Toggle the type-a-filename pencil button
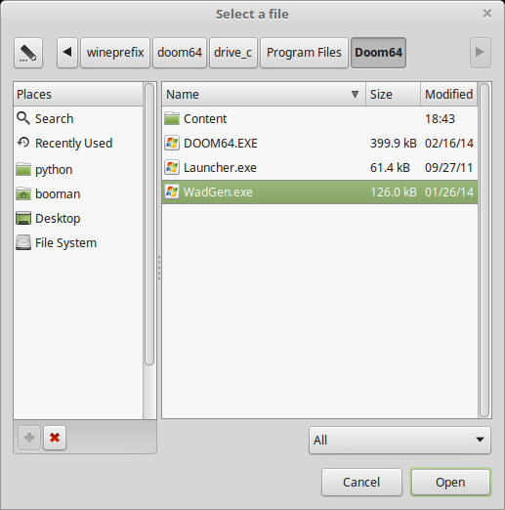Image resolution: width=505 pixels, height=510 pixels. click(28, 53)
